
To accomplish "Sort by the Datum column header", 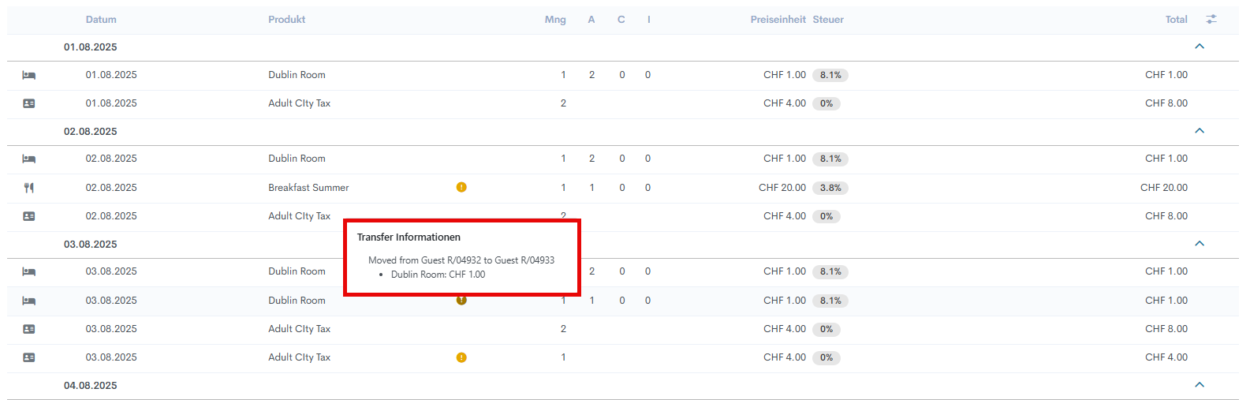I will click(x=101, y=20).
